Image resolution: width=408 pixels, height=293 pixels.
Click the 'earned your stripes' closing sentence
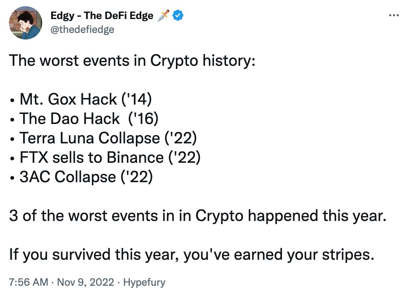point(192,255)
